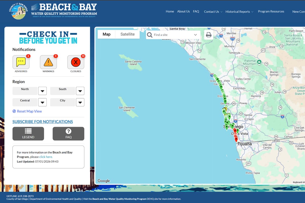Click the yellow advisory pin near Del Mar
The image size is (305, 203).
225,109
